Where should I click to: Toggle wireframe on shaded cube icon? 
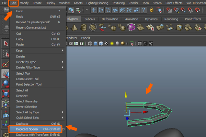[101, 43]
